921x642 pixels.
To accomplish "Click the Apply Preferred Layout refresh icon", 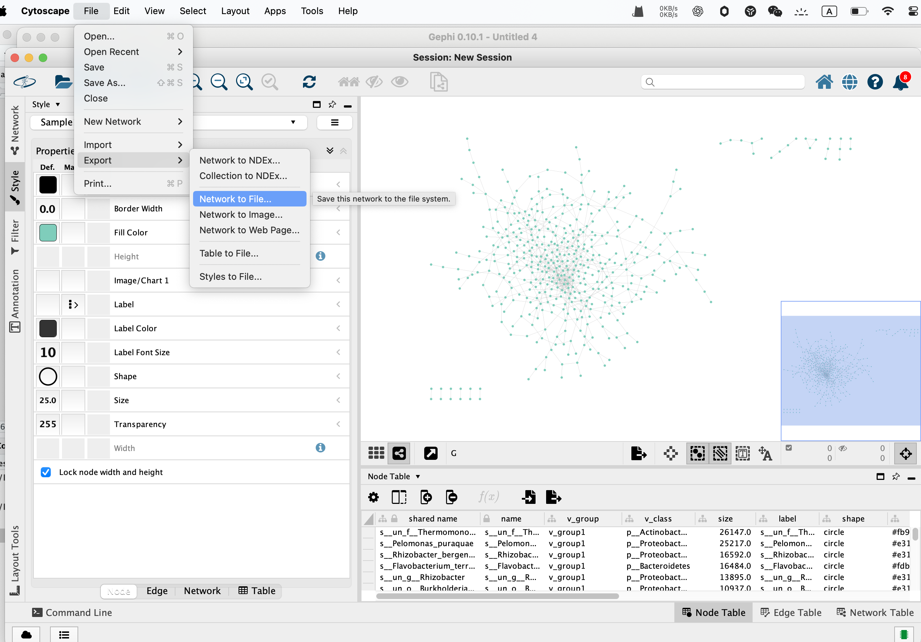I will point(309,82).
